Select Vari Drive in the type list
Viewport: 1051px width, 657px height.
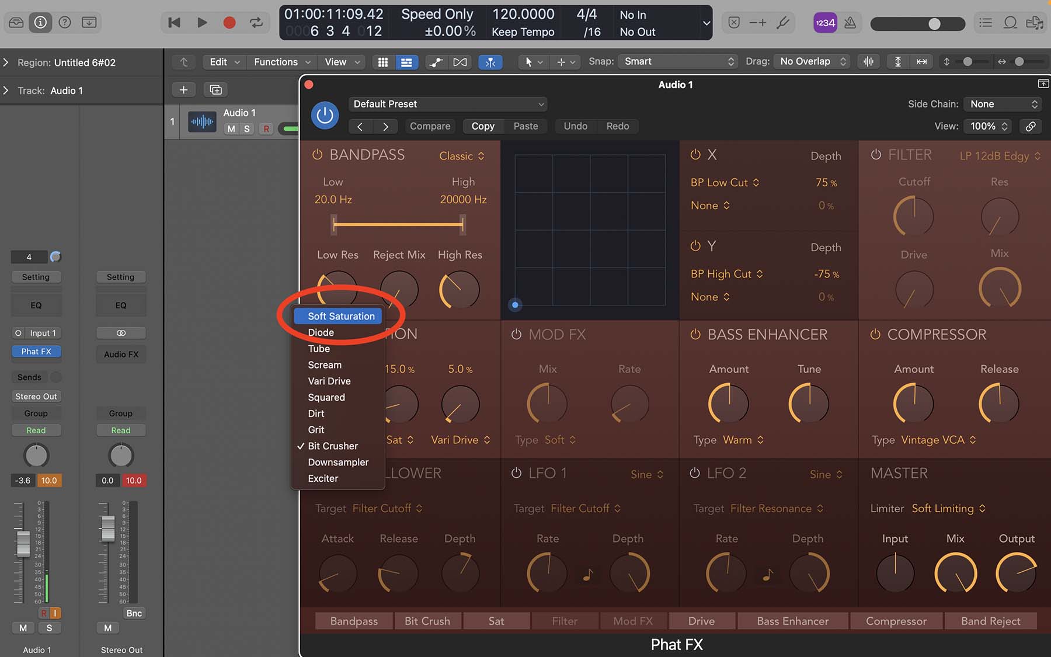click(337, 381)
